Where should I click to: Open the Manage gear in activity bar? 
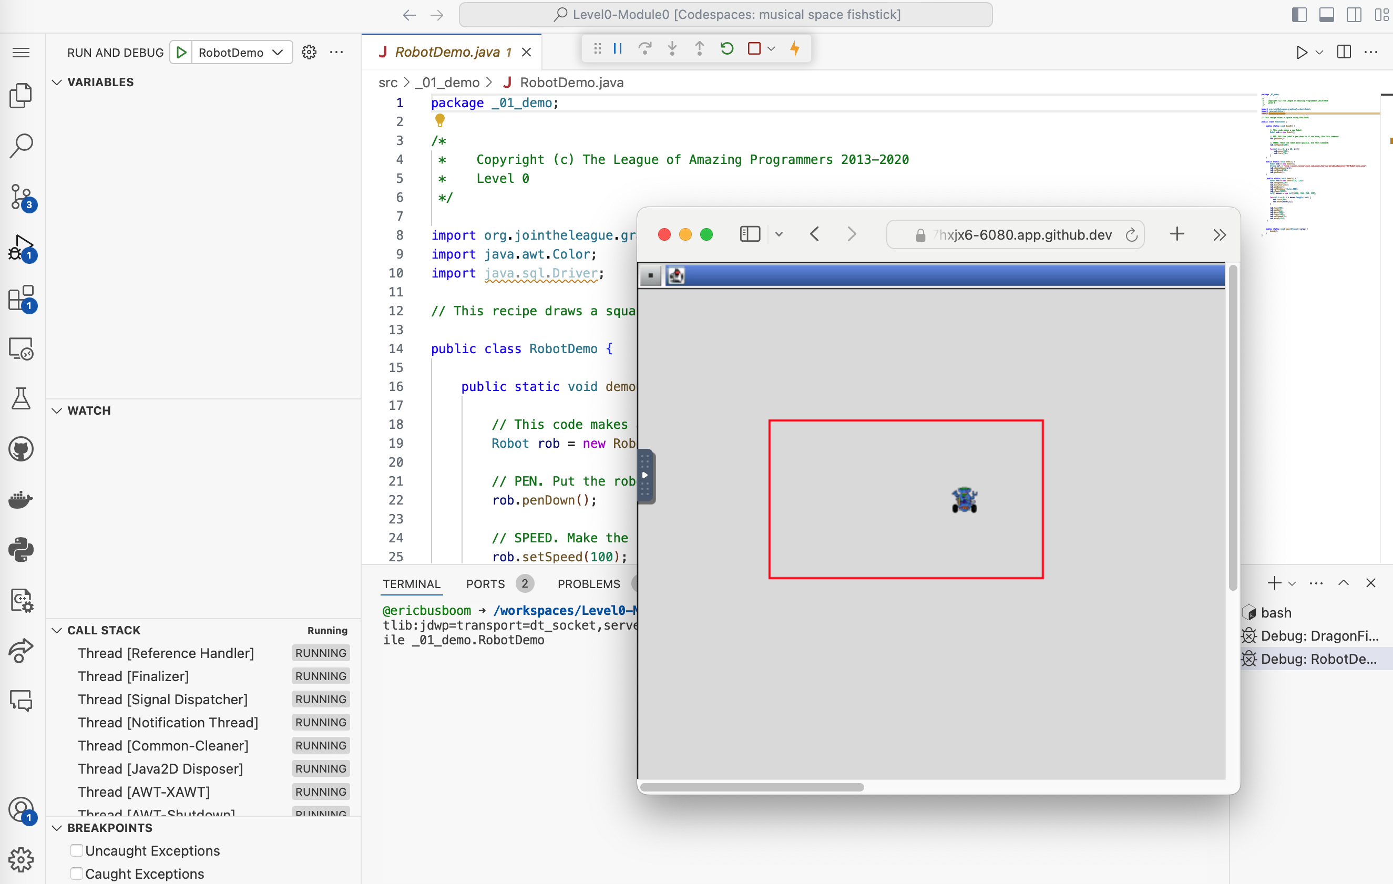[22, 860]
